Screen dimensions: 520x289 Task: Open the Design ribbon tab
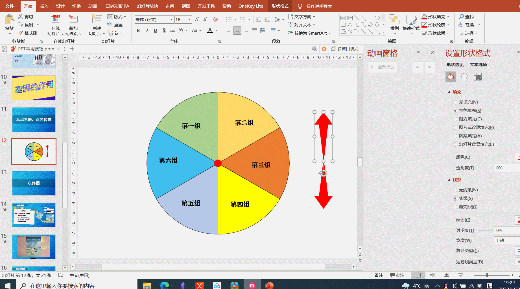coord(60,6)
